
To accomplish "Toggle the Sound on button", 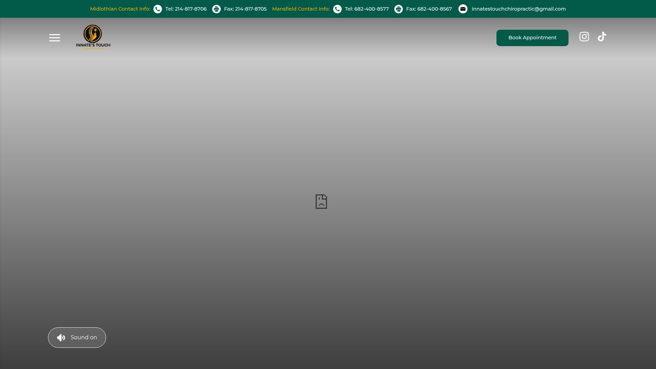I will click(x=77, y=338).
